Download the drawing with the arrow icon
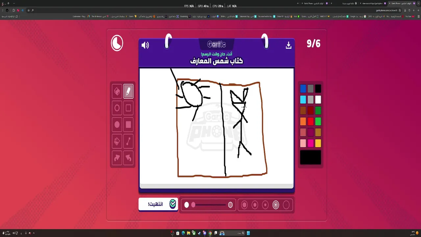Viewport: 421px width, 237px height. [288, 45]
